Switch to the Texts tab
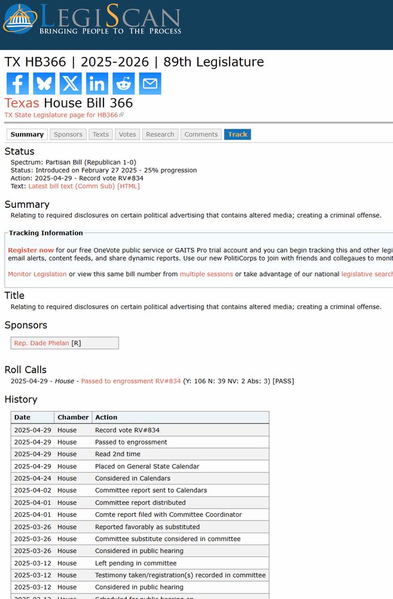Viewport: 393px width, 599px height. pyautogui.click(x=100, y=134)
